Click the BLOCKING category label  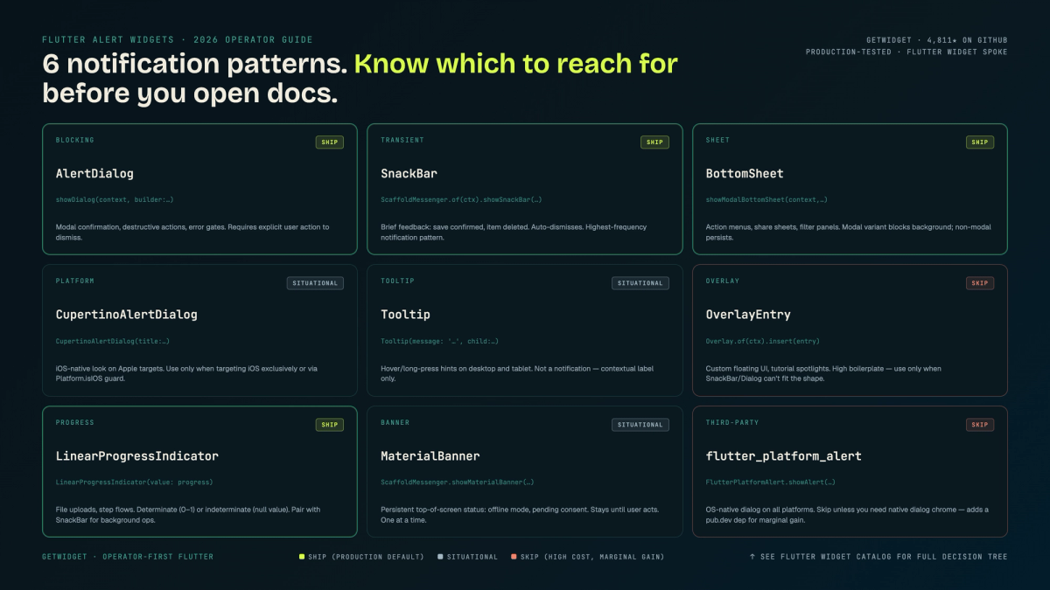click(74, 141)
